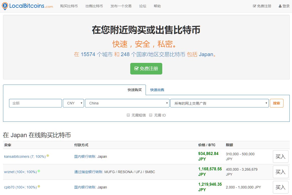The width and height of the screenshot is (292, 195).
Task: Click the price 1,168,578.55 JPY
Action: [x=210, y=172]
